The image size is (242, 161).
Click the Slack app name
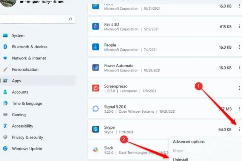109,148
